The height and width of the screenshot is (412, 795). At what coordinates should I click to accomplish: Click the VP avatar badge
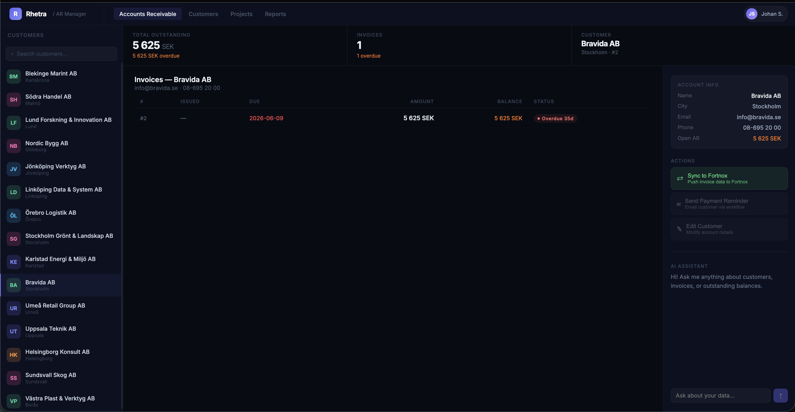click(x=13, y=401)
